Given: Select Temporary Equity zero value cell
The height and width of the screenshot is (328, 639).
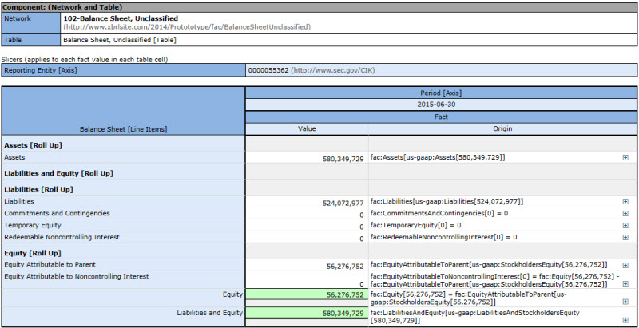Looking at the screenshot, I should [307, 225].
